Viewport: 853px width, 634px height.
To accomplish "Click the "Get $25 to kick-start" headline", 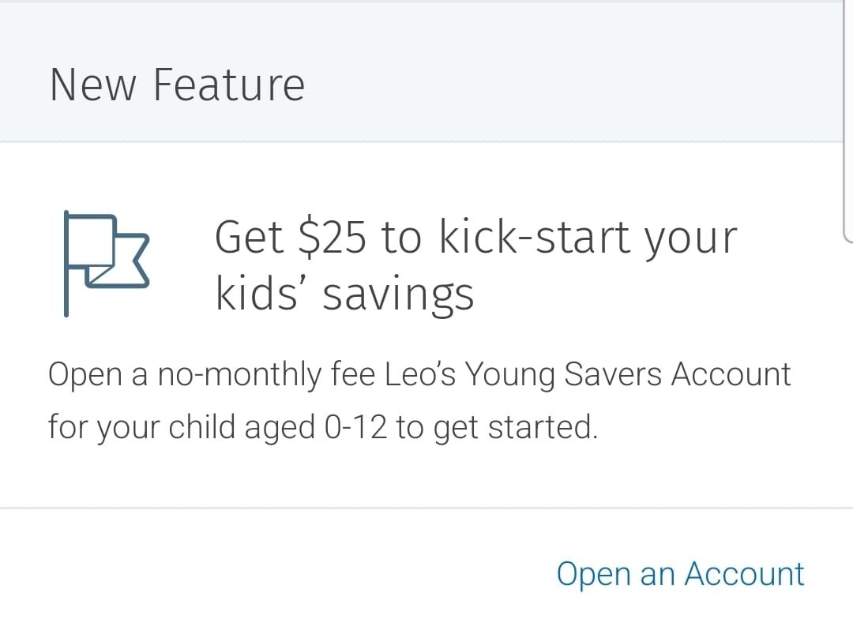I will point(475,237).
